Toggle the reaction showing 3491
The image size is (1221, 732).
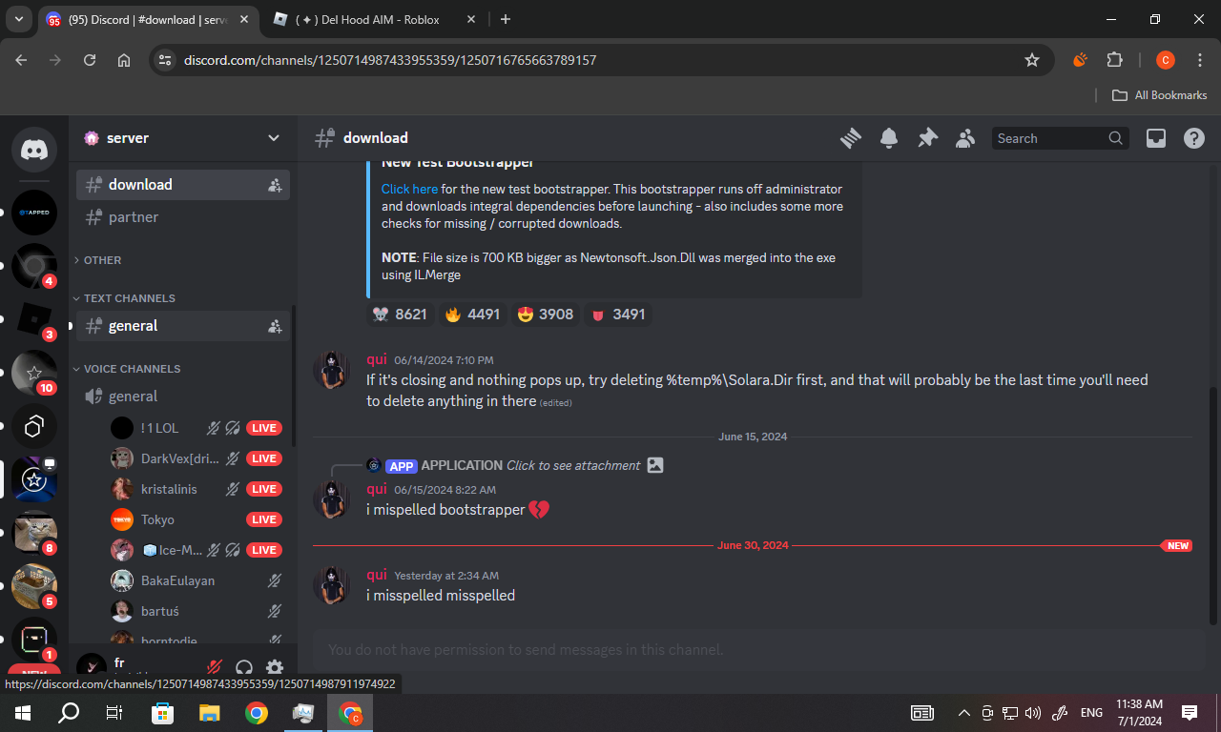[x=618, y=315]
